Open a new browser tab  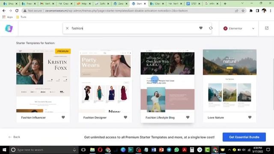point(225,3)
